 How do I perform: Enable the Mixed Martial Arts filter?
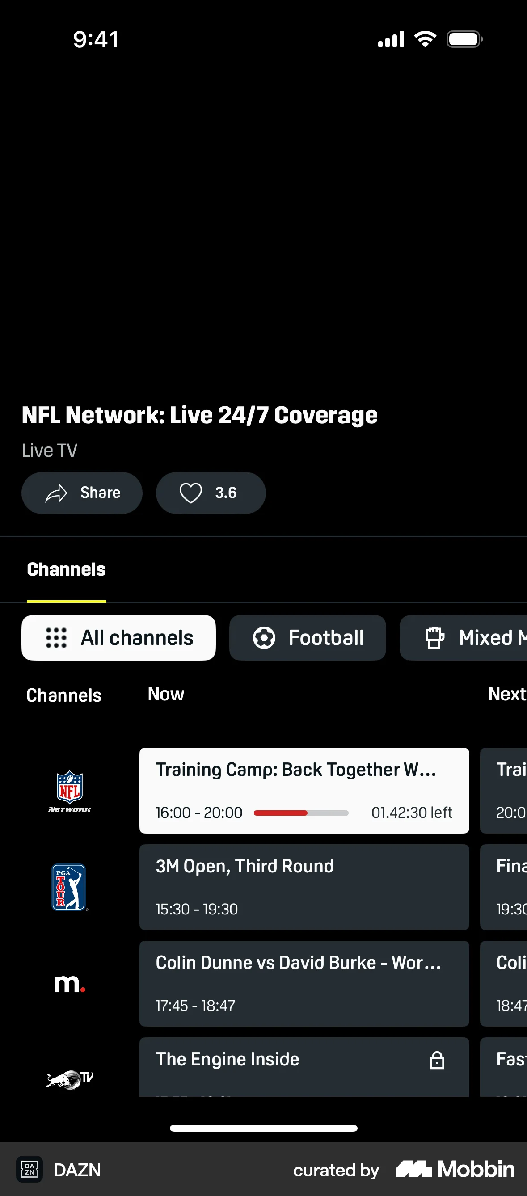(474, 637)
